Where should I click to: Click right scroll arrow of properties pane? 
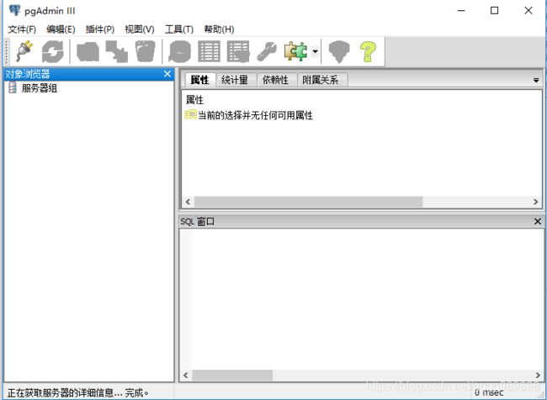(x=536, y=202)
